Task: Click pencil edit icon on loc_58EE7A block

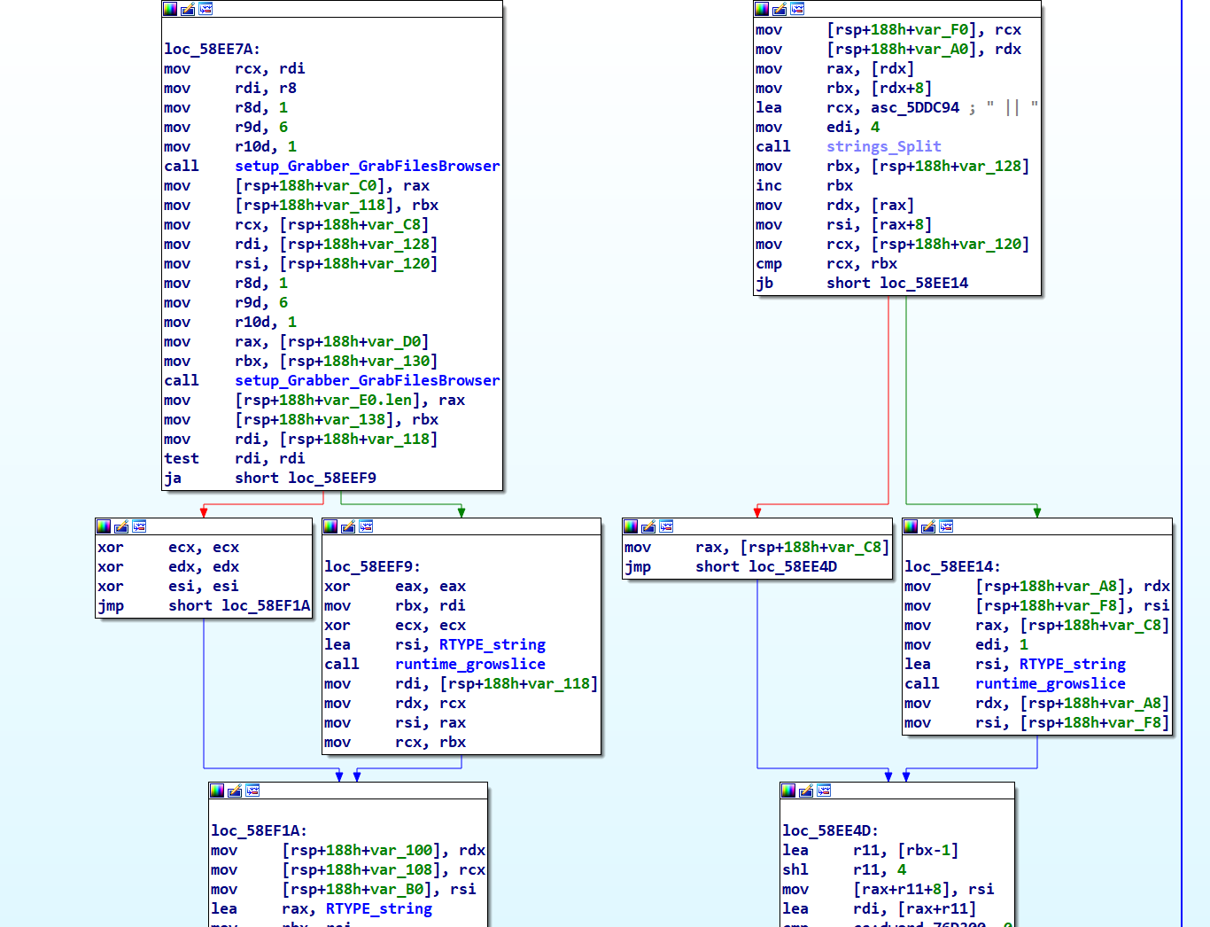Action: (x=188, y=9)
